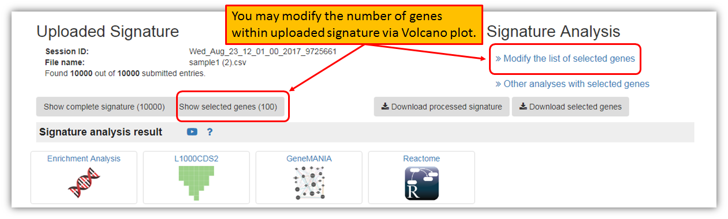728x219 pixels.
Task: Click the blue question mark help icon
Action: [x=210, y=132]
